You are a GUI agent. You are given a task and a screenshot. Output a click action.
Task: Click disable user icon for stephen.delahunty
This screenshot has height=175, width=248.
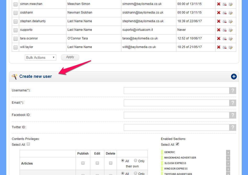pos(224,21)
